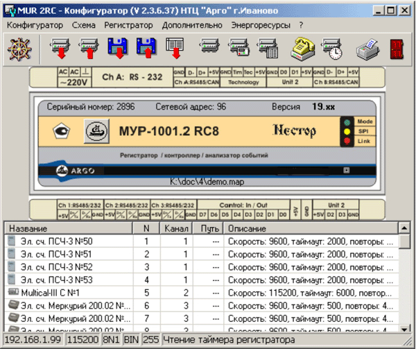The width and height of the screenshot is (416, 349).
Task: Click the pentagon quality mark on device panel
Action: (x=61, y=131)
